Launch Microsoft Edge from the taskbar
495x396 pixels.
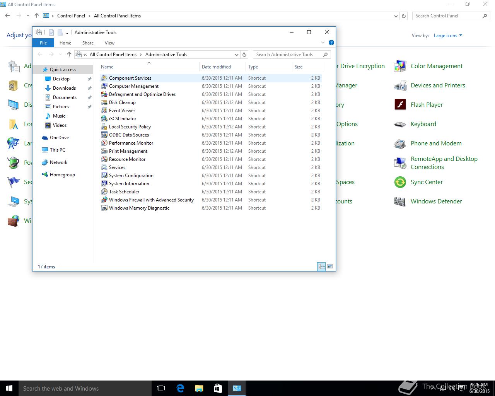coord(180,388)
